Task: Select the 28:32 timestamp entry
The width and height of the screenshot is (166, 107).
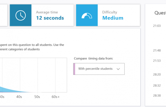Action: [x=157, y=85]
